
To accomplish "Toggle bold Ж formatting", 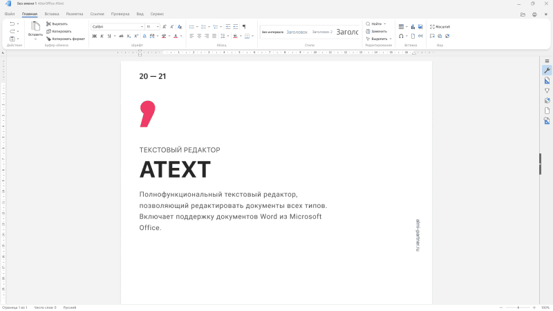I will [x=94, y=36].
